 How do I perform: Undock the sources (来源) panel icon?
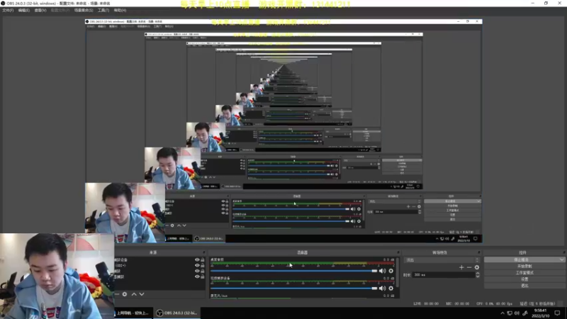tap(204, 252)
